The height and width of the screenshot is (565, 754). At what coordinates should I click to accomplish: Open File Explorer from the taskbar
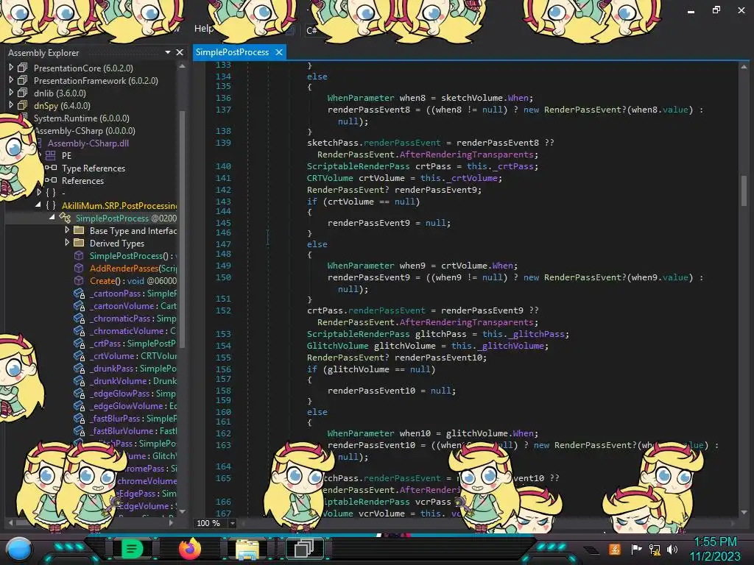[247, 549]
